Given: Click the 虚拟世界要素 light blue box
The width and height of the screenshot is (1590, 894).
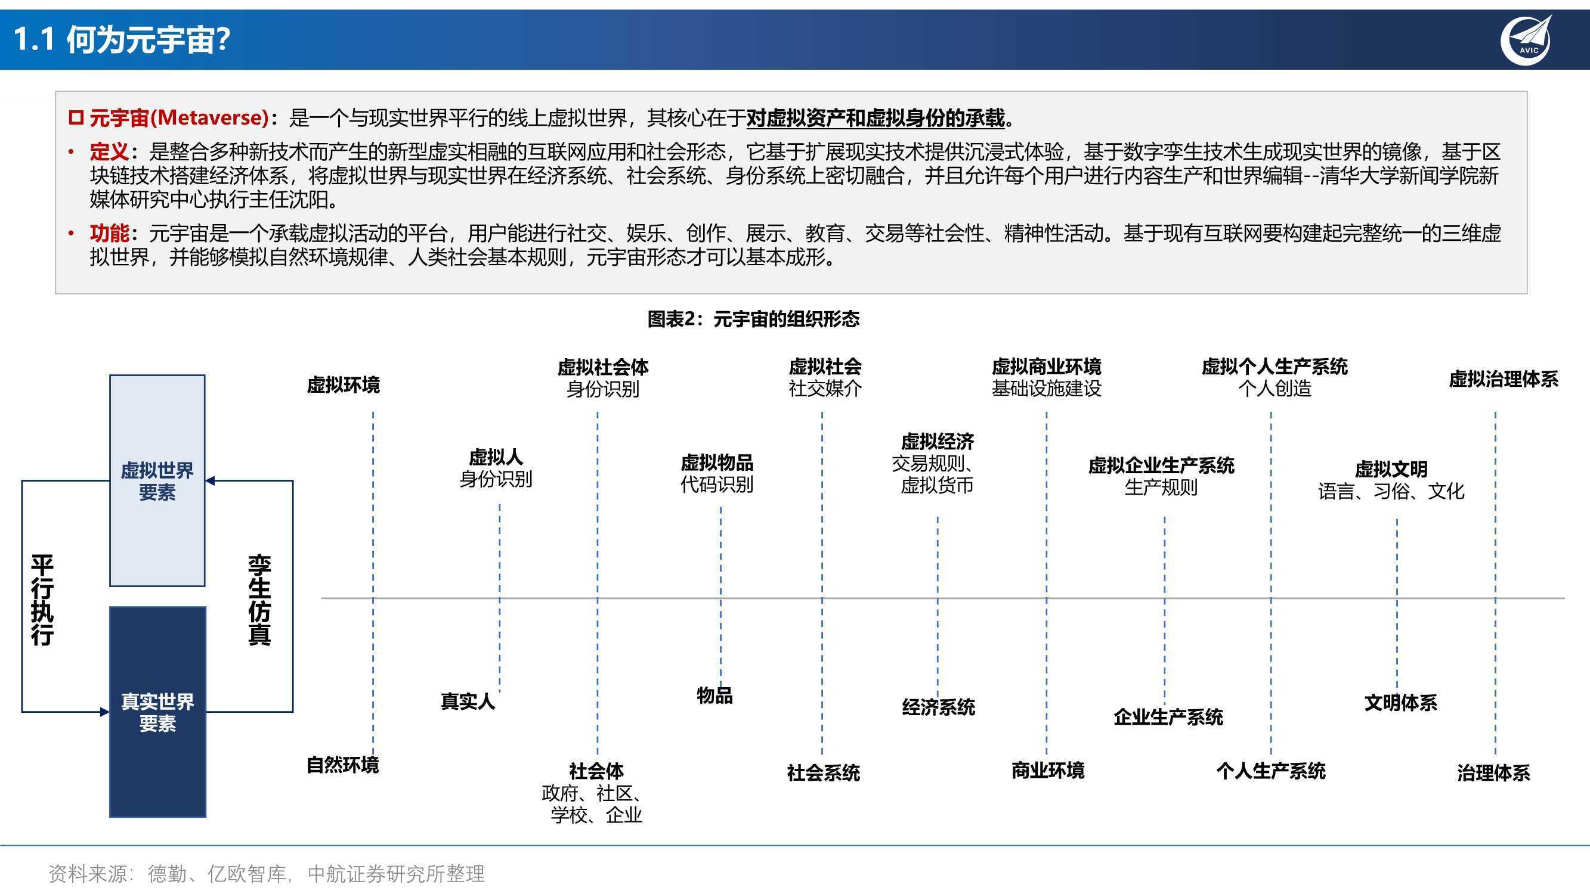Looking at the screenshot, I should (x=157, y=480).
